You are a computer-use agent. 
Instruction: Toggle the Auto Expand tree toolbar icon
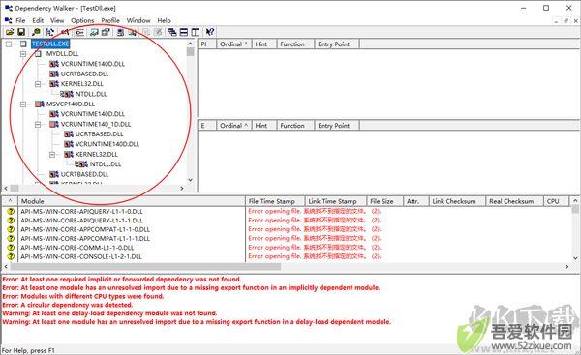click(x=50, y=32)
